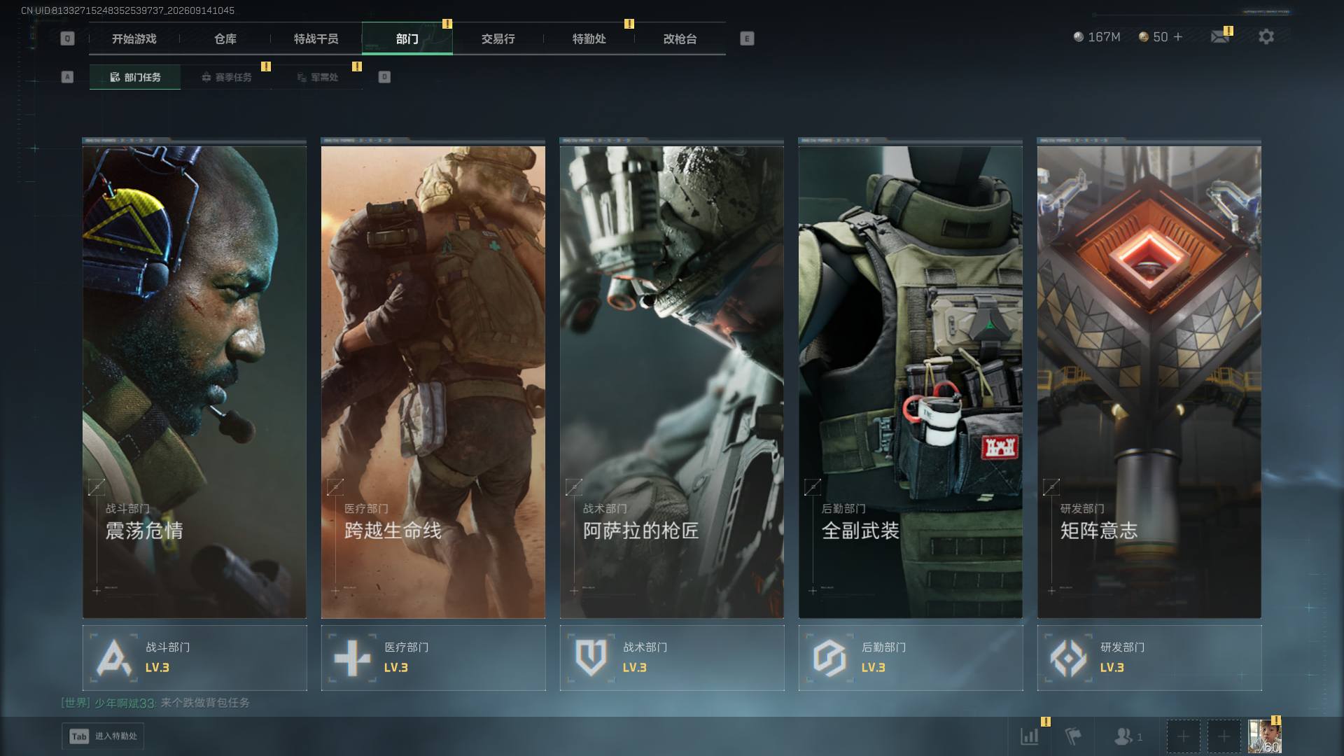Open the 特勤处 tab

(x=589, y=39)
